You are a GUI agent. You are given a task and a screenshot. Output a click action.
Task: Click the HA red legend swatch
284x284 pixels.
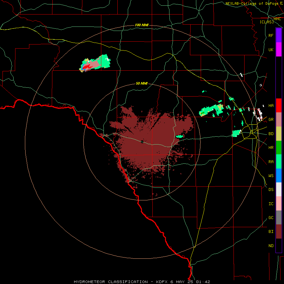pos(279,105)
